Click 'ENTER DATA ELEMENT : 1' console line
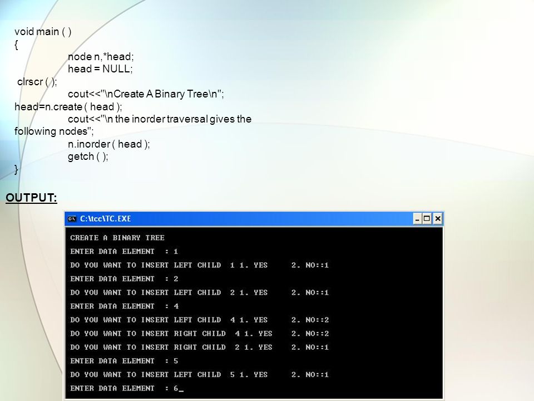 coord(124,252)
